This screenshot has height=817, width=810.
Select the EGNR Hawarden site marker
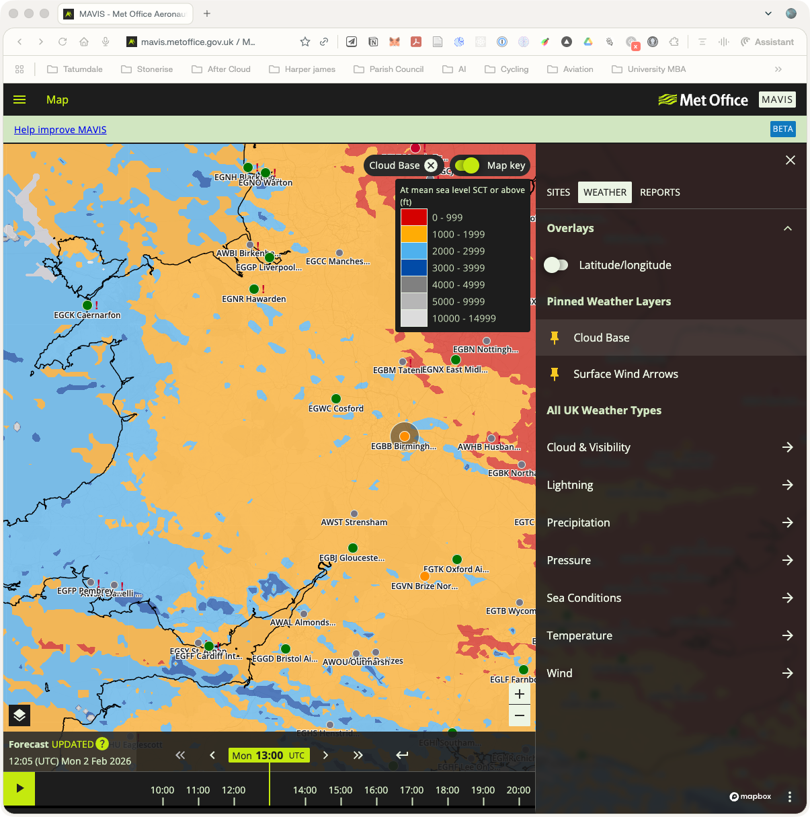point(253,289)
